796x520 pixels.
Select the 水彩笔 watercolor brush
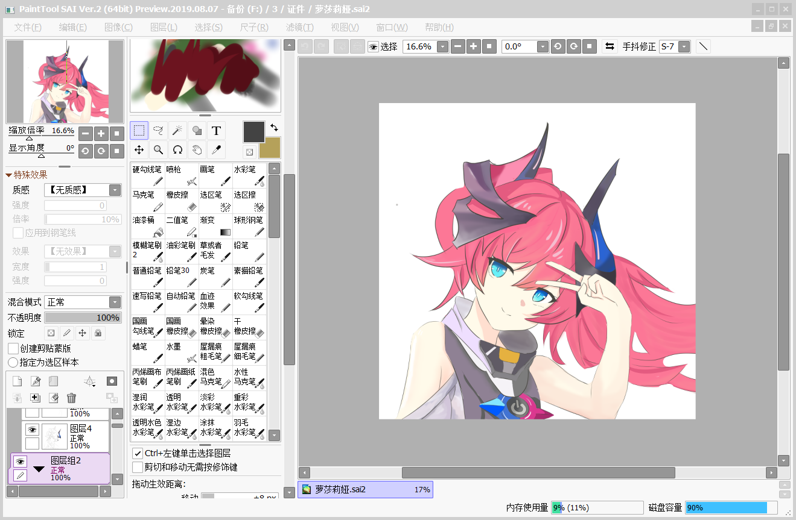click(x=249, y=175)
